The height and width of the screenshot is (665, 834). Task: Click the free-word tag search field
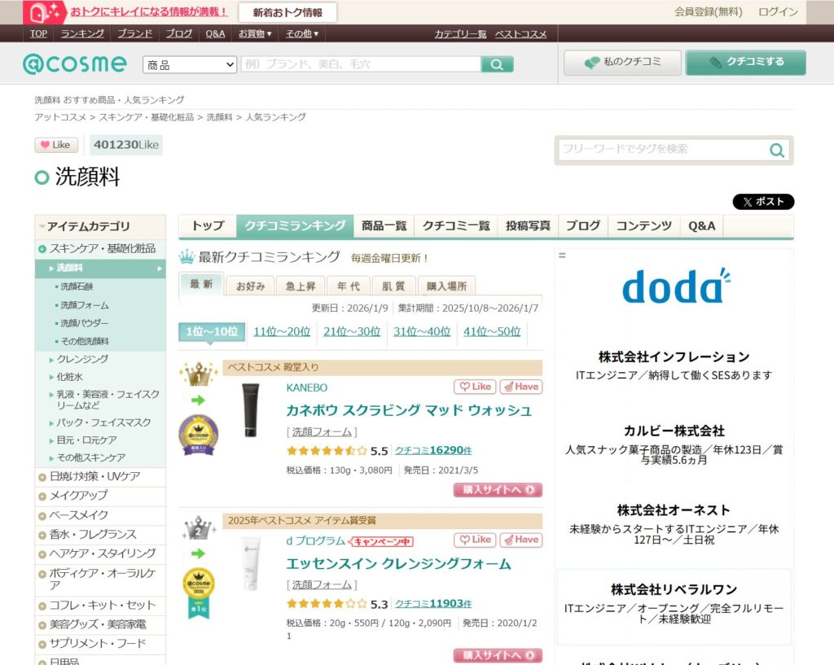661,150
